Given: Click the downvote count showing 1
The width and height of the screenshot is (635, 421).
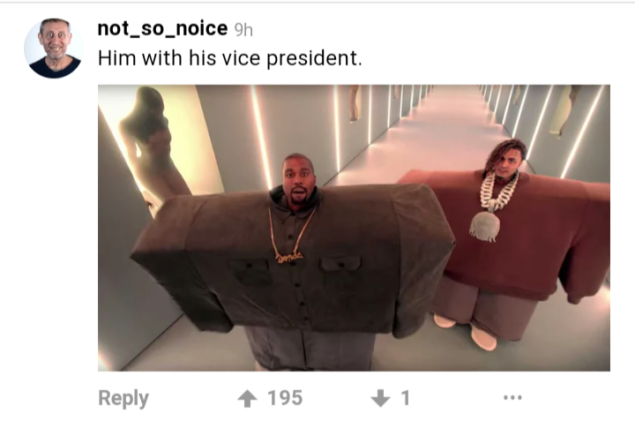Looking at the screenshot, I should pos(406,398).
